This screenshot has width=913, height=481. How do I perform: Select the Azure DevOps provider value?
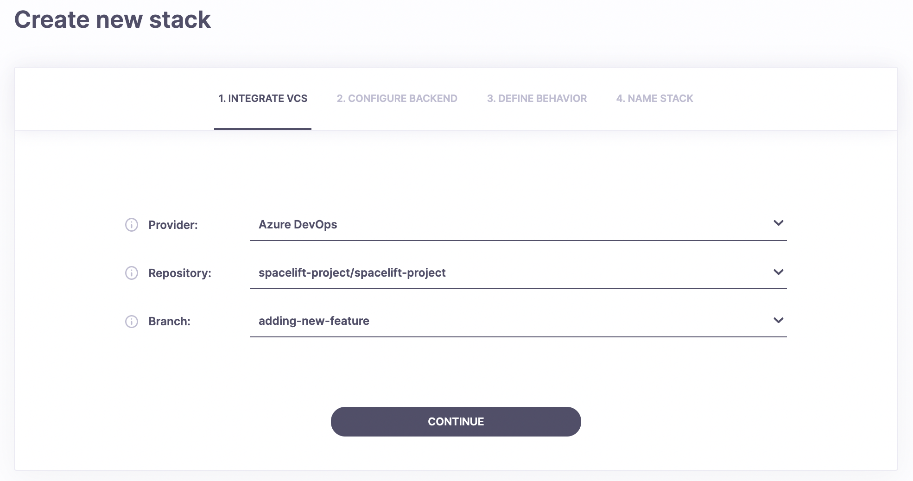pyautogui.click(x=298, y=224)
